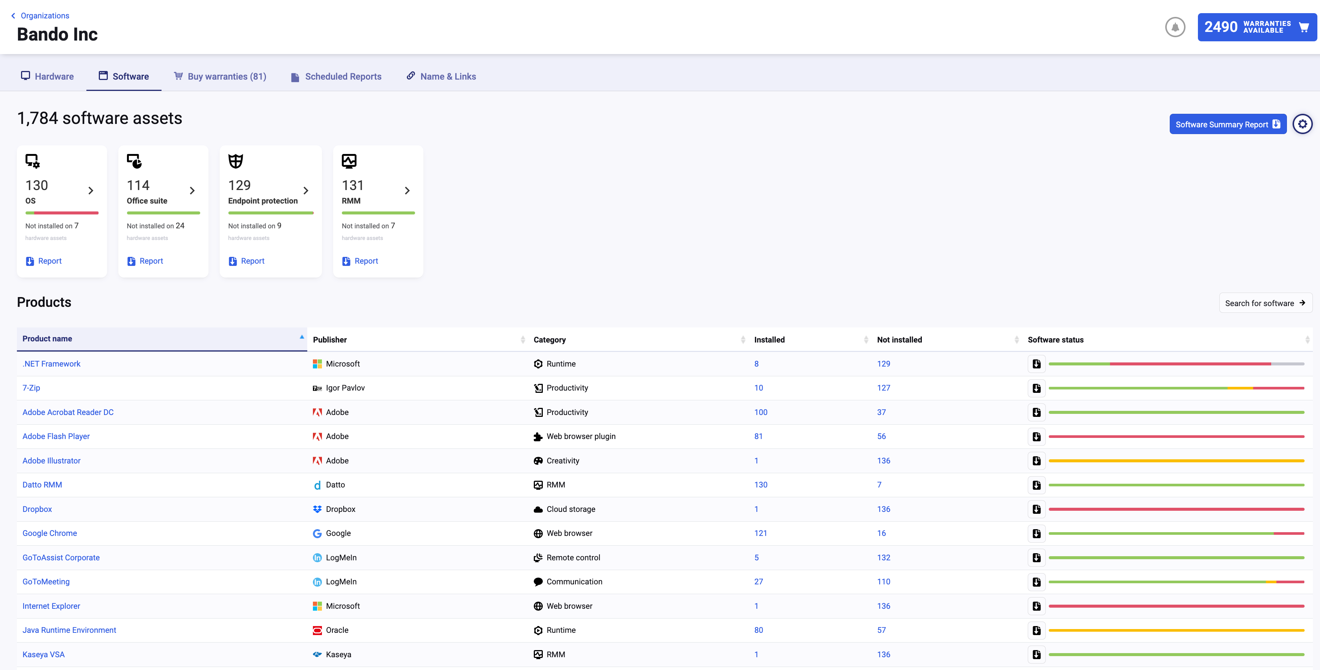
Task: Download report icon for Adobe Illustrator row
Action: coord(1036,460)
